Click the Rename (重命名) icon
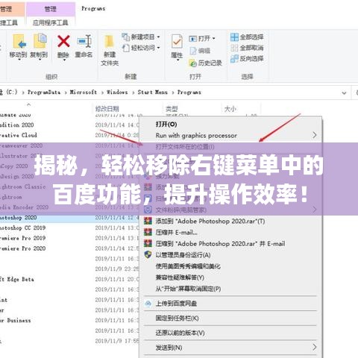Viewport: 358px width, 358px height. 84,41
